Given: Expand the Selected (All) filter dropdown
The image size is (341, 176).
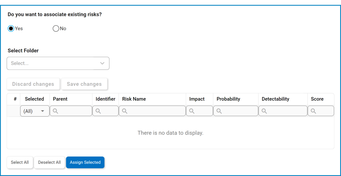Looking at the screenshot, I should click(35, 111).
